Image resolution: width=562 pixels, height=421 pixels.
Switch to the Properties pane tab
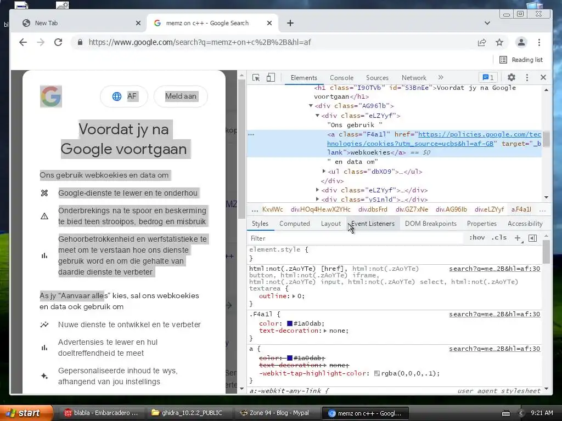click(x=482, y=224)
